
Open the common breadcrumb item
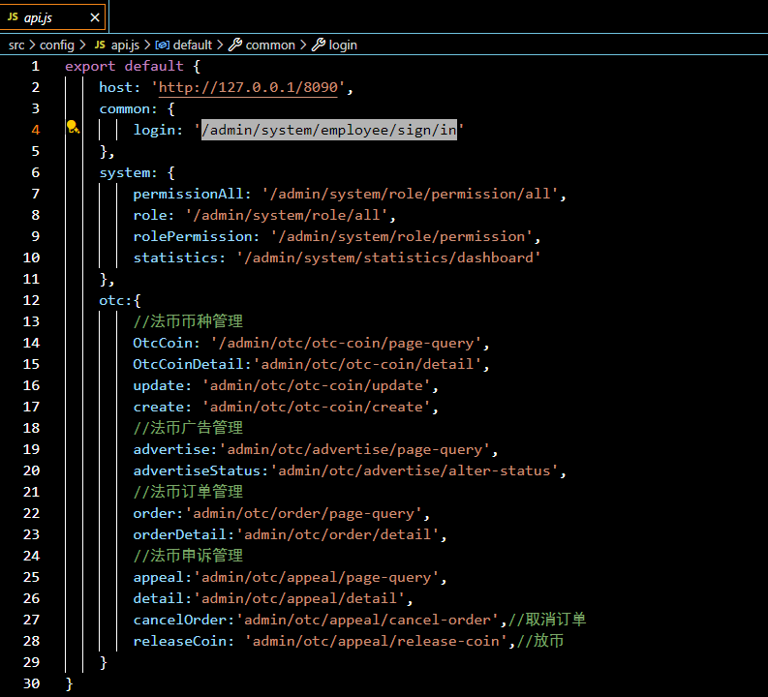270,45
